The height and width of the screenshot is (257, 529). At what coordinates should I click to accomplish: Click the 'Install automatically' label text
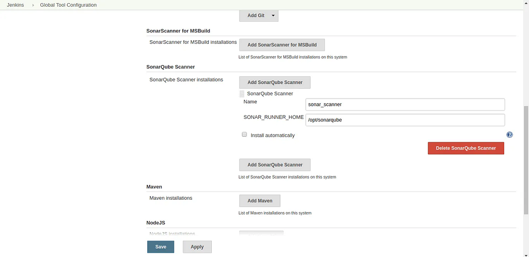[x=273, y=135]
